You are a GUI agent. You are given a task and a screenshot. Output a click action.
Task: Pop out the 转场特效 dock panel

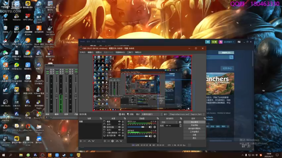click(x=181, y=119)
